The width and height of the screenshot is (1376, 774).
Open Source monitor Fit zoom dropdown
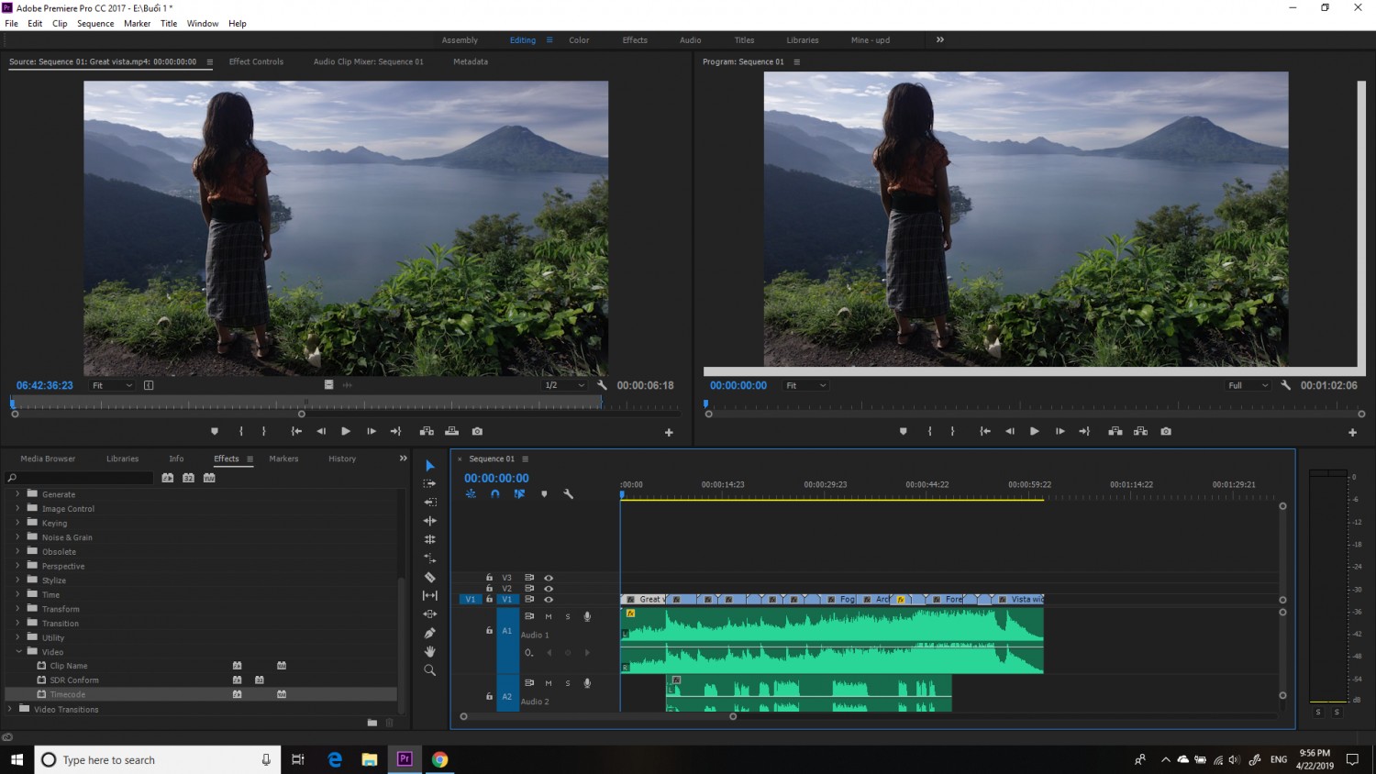pos(112,385)
